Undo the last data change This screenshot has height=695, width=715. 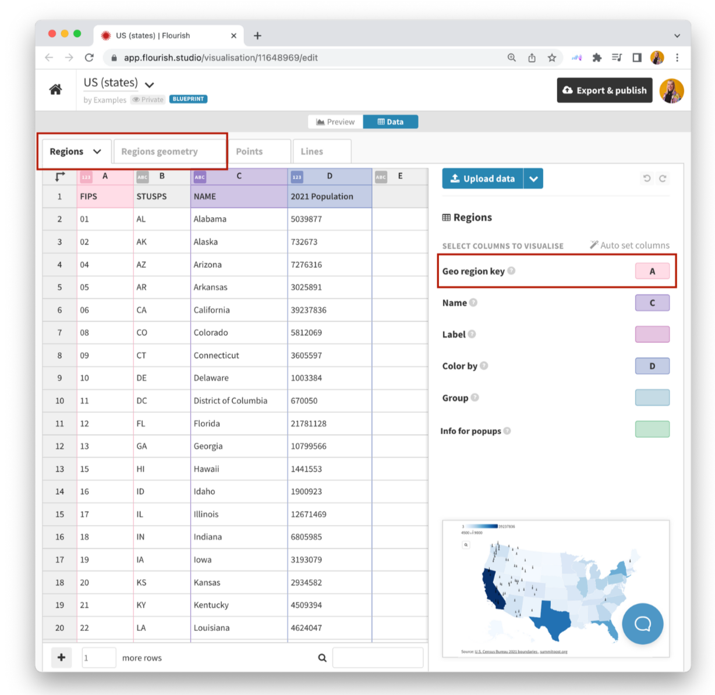click(646, 178)
